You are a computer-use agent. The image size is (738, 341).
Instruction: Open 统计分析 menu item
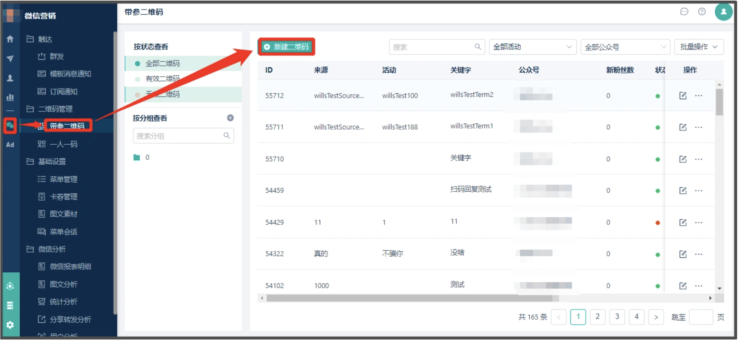point(58,301)
